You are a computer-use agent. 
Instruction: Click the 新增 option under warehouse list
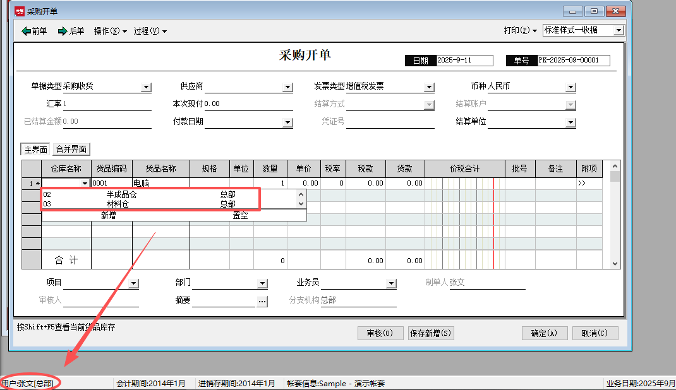[x=108, y=215]
